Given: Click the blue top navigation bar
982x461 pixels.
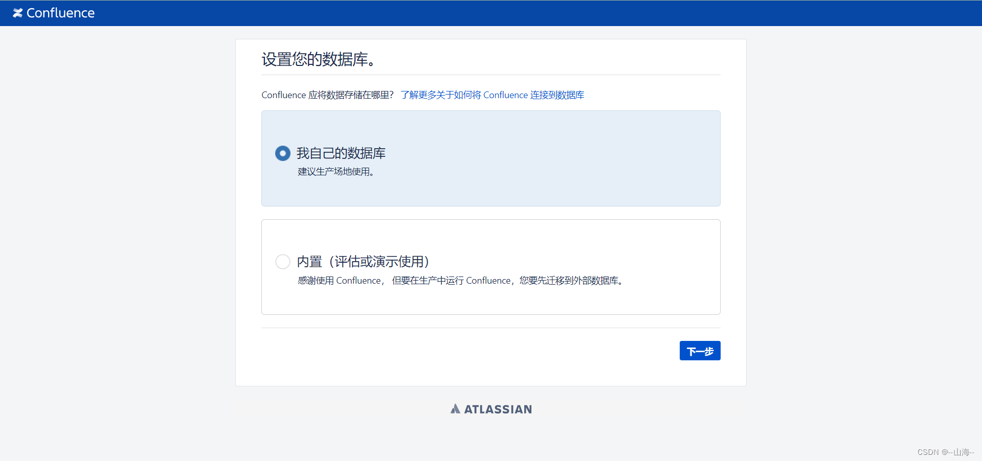Looking at the screenshot, I should coord(491,13).
